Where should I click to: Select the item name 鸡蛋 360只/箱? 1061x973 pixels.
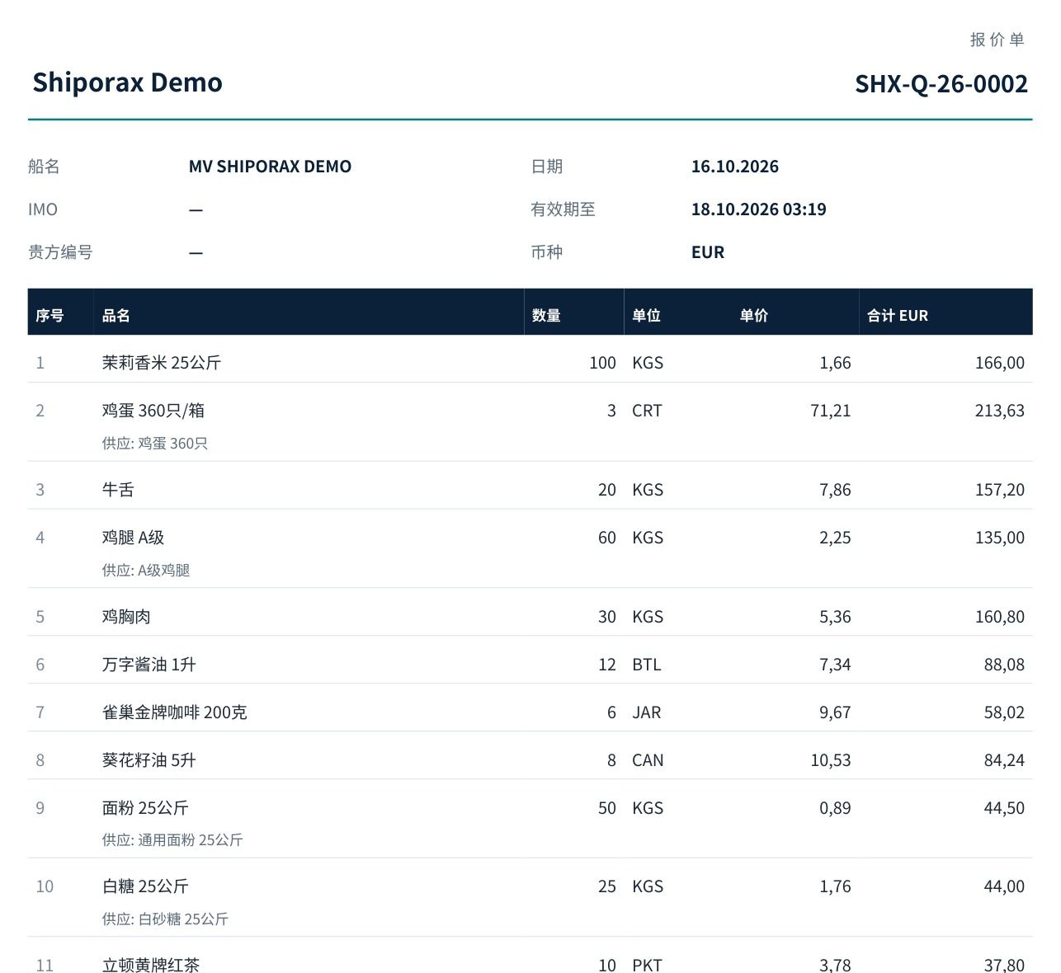coord(153,411)
